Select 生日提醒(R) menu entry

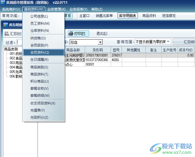43,59
